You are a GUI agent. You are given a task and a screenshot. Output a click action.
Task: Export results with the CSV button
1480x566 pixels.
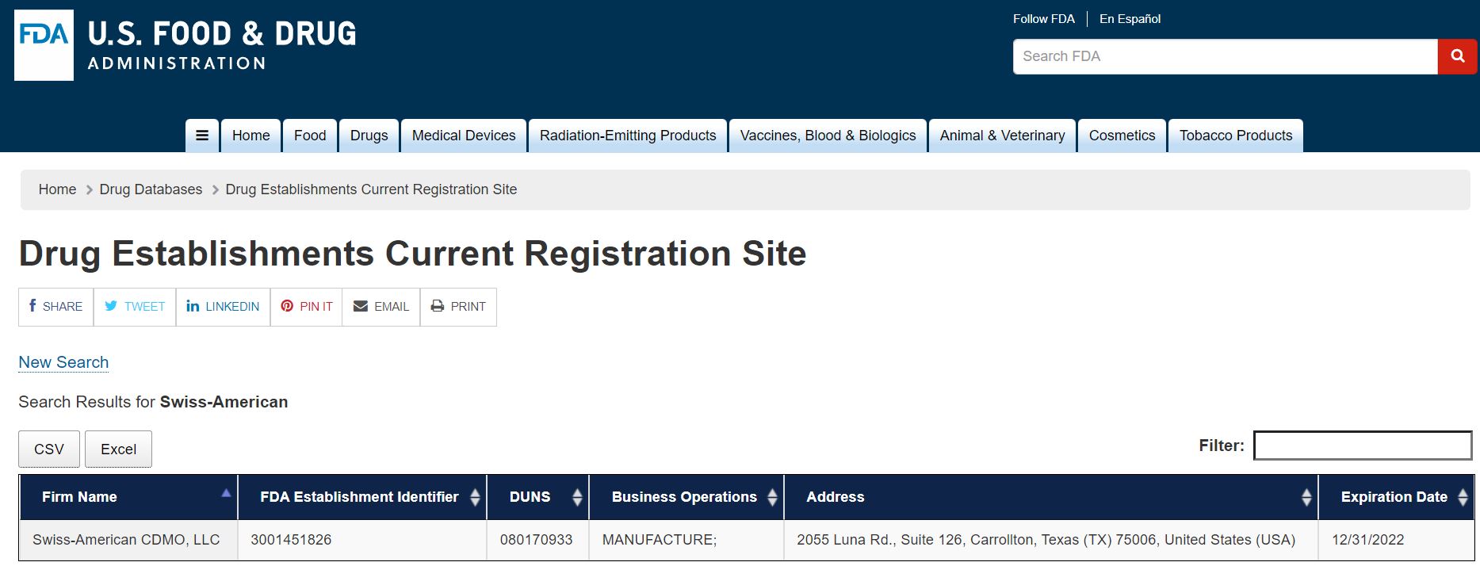49,449
